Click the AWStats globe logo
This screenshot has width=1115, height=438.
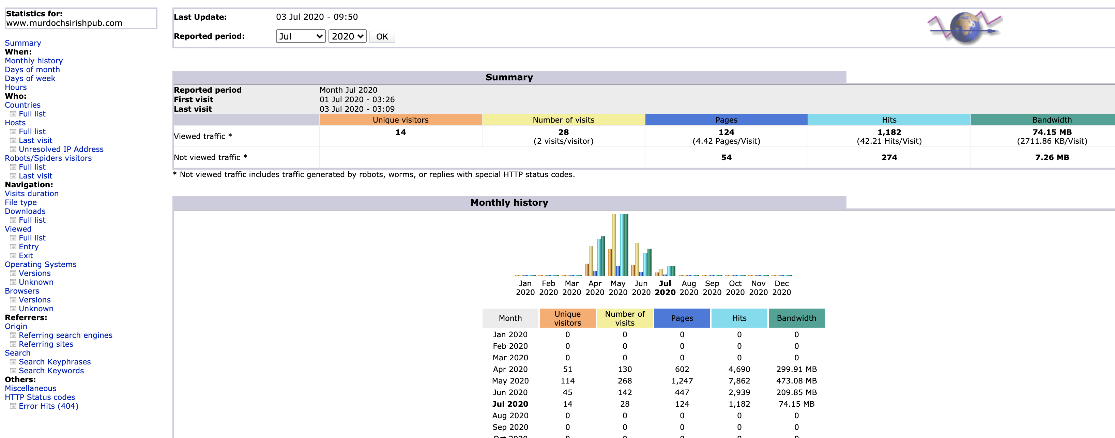point(965,28)
